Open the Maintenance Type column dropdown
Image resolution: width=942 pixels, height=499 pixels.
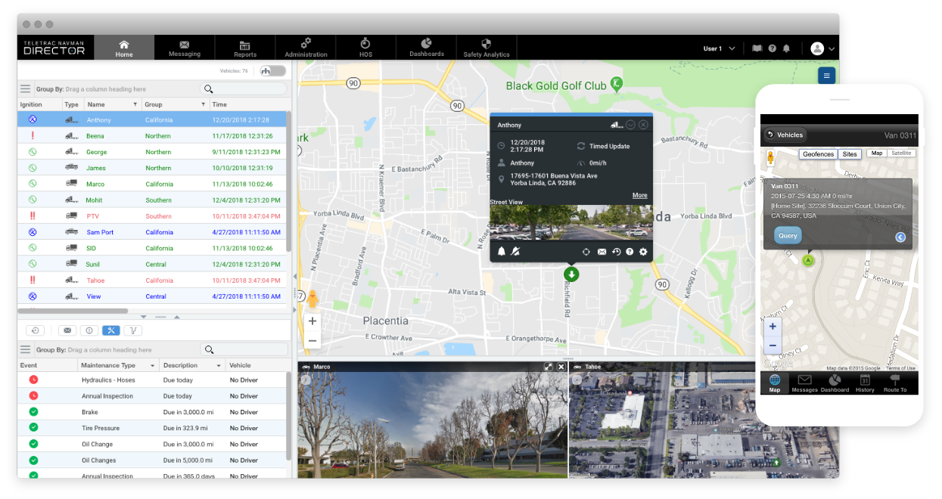pos(153,366)
